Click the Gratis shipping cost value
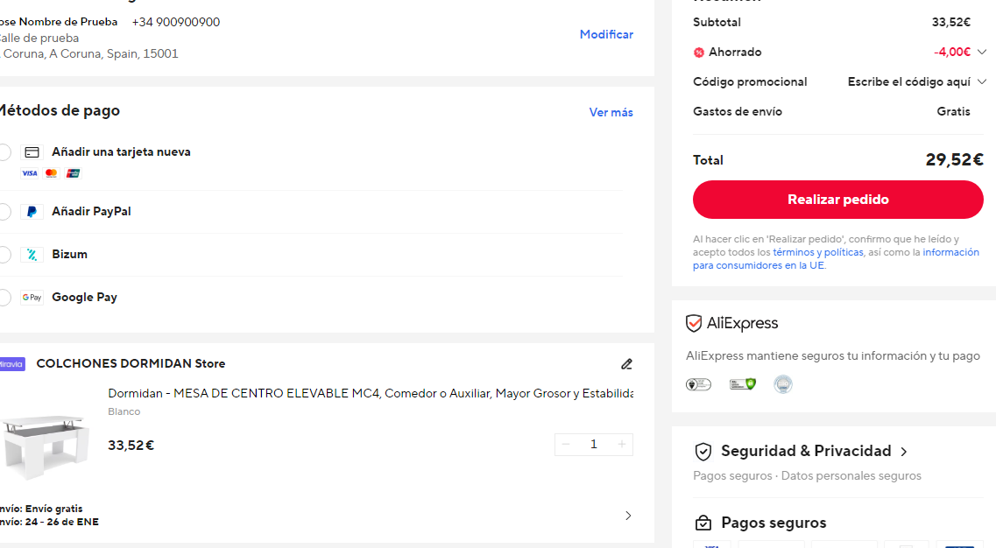Screen dimensions: 996x548 tap(953, 112)
